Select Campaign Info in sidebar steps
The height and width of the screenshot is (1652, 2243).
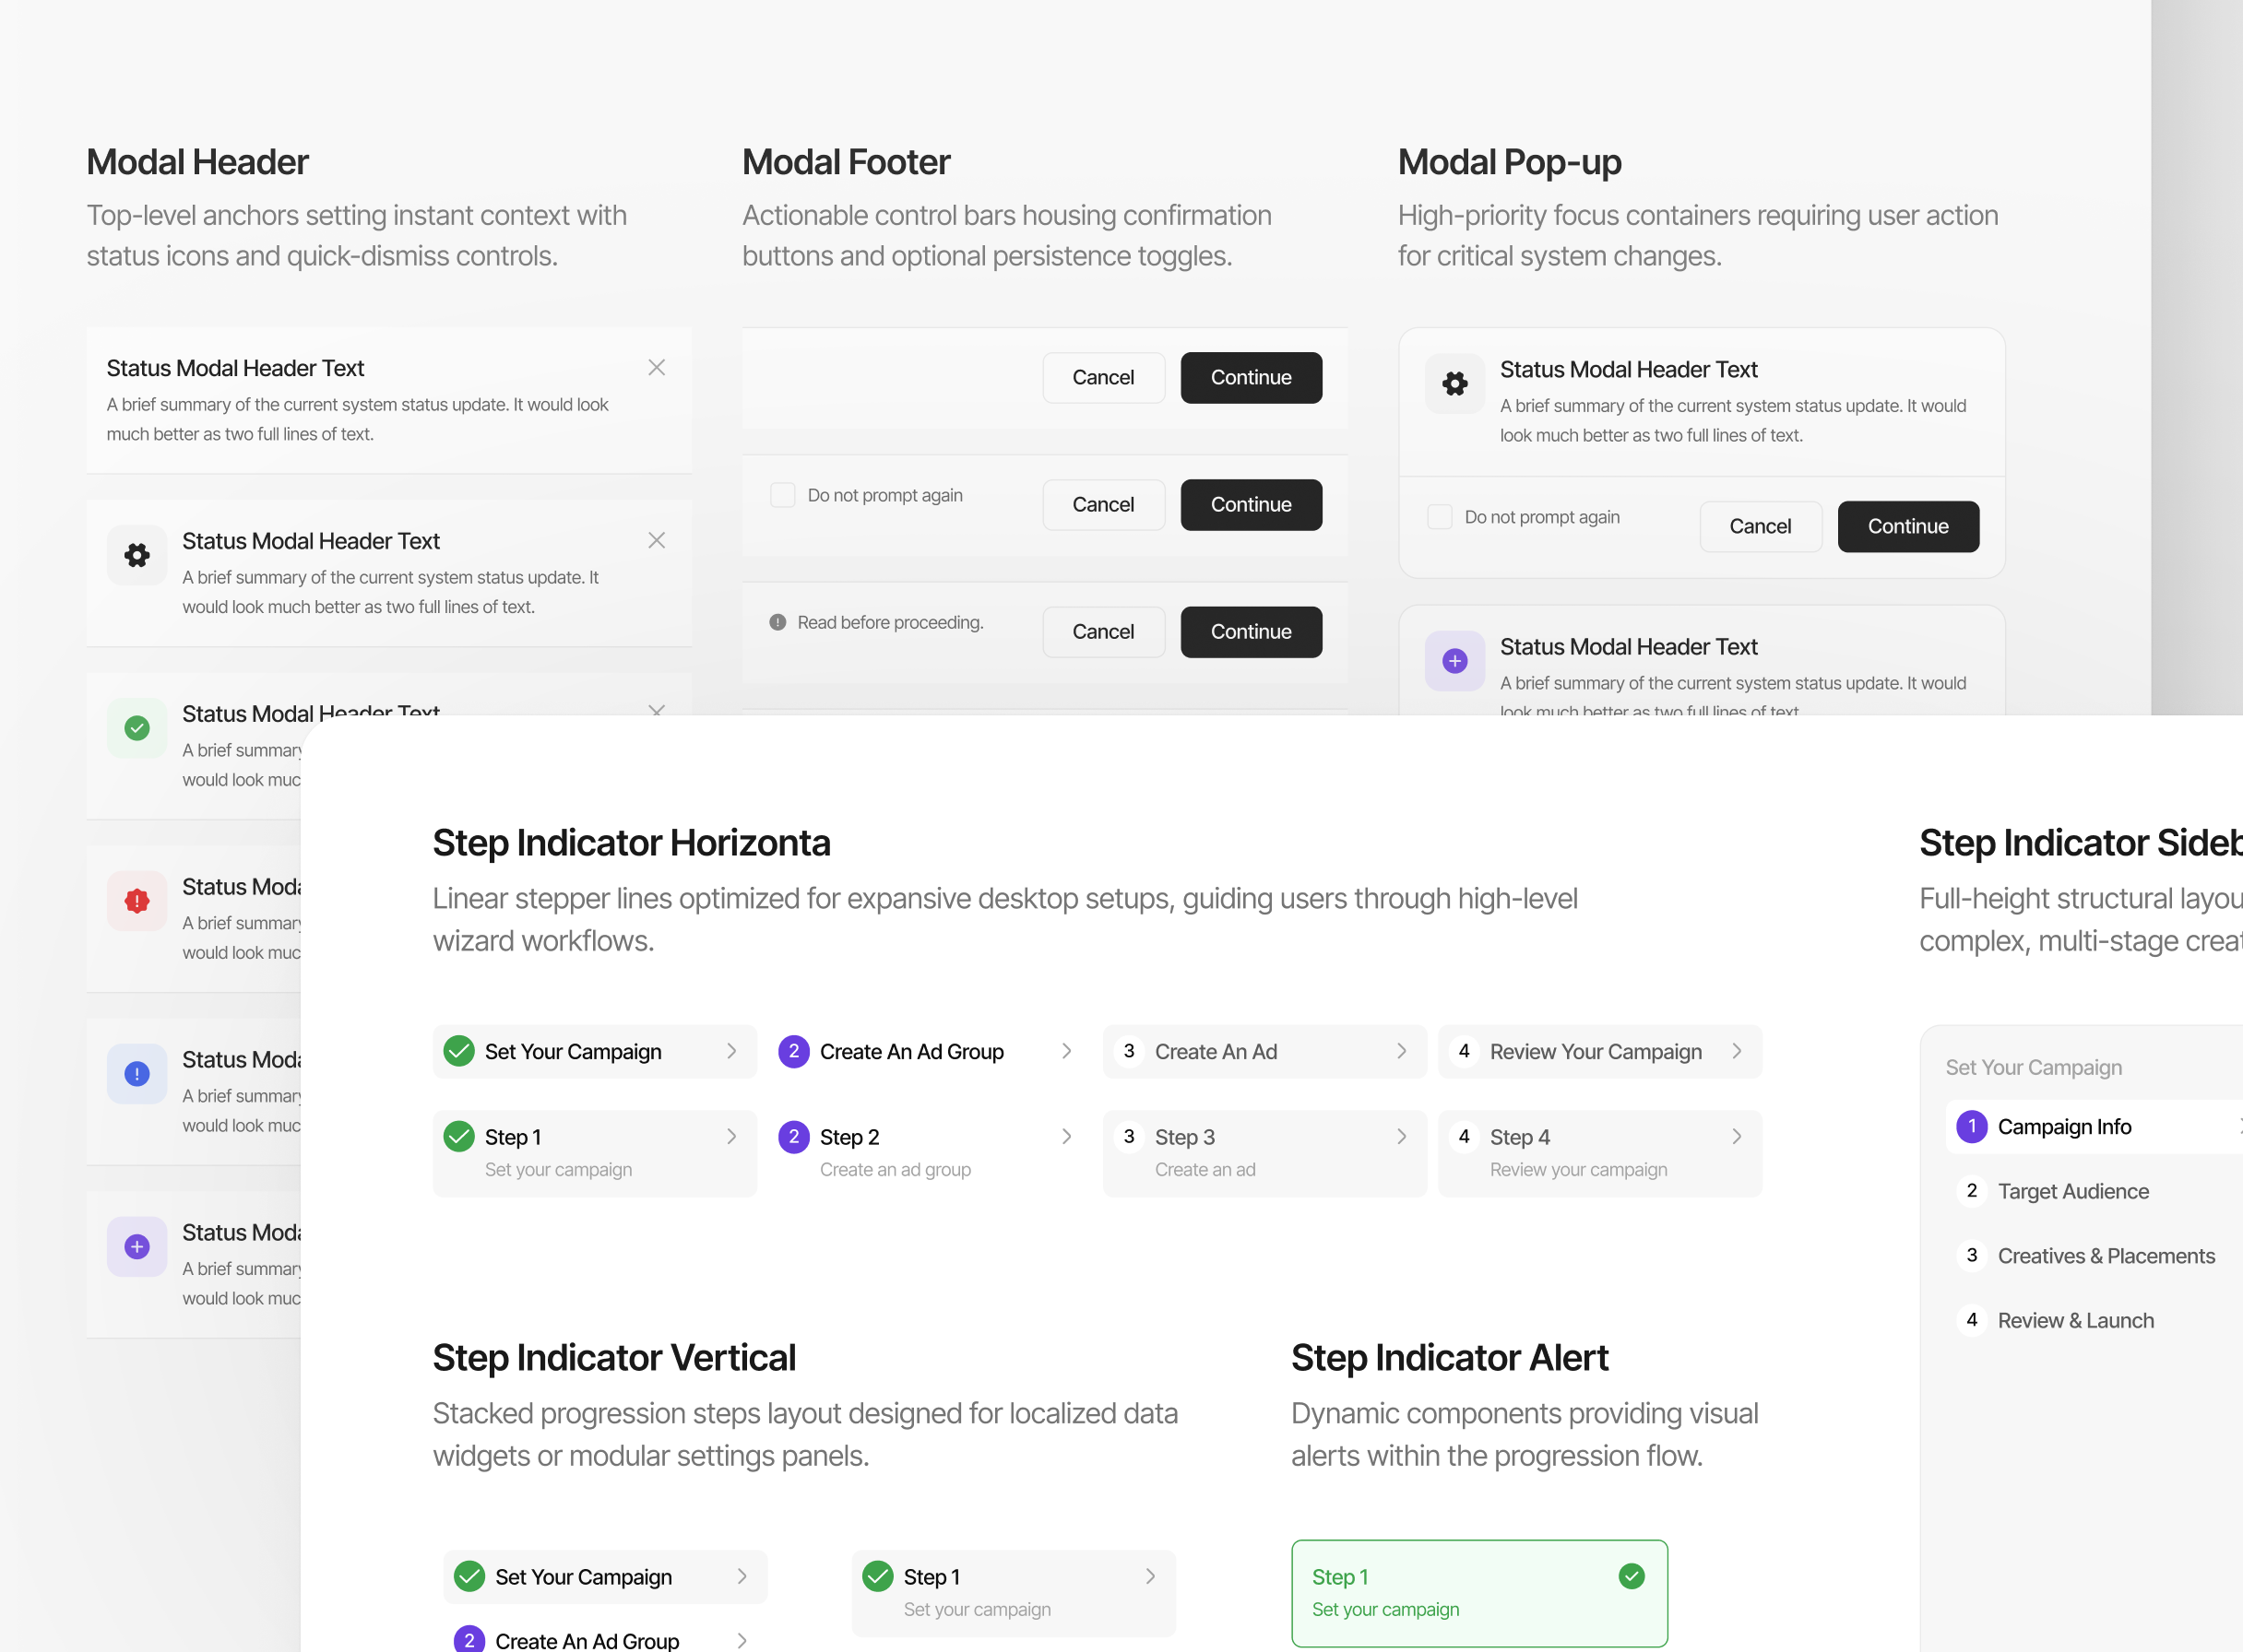2094,1126
